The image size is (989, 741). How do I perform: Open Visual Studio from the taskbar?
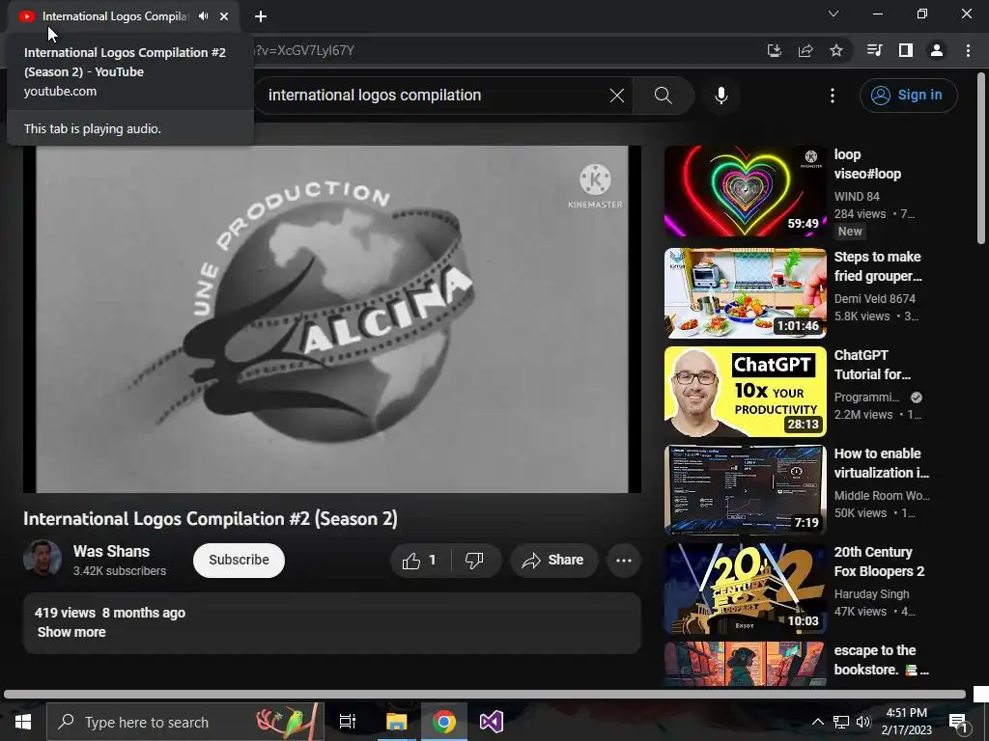coord(492,722)
